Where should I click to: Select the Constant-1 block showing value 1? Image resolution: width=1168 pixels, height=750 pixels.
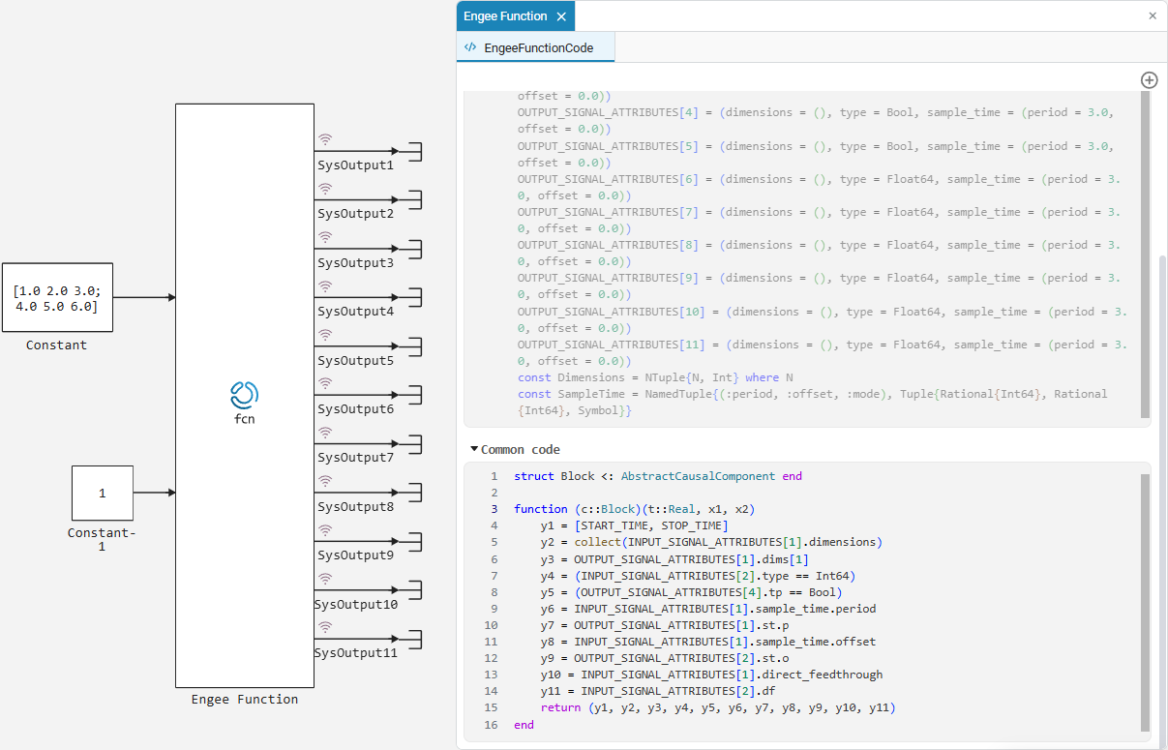pos(103,493)
